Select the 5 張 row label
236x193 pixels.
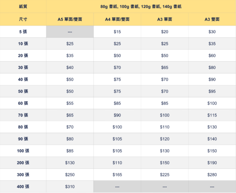[23, 32]
